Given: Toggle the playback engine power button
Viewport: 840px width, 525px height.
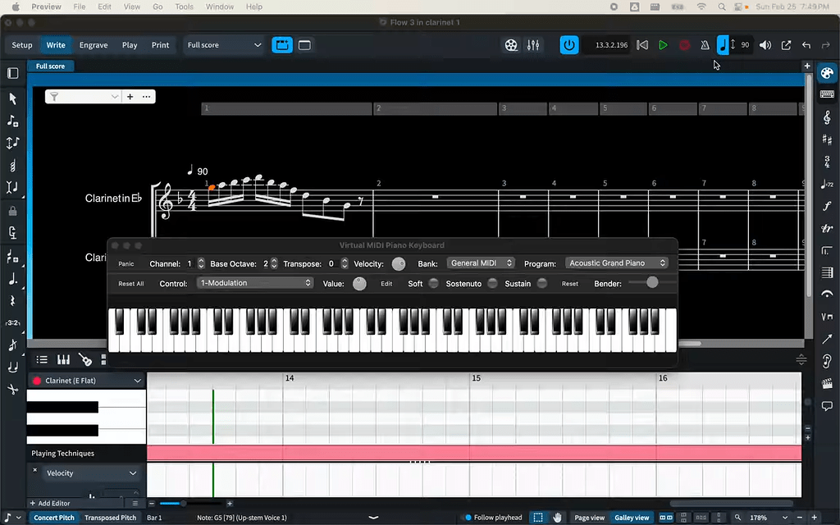Looking at the screenshot, I should coord(569,45).
